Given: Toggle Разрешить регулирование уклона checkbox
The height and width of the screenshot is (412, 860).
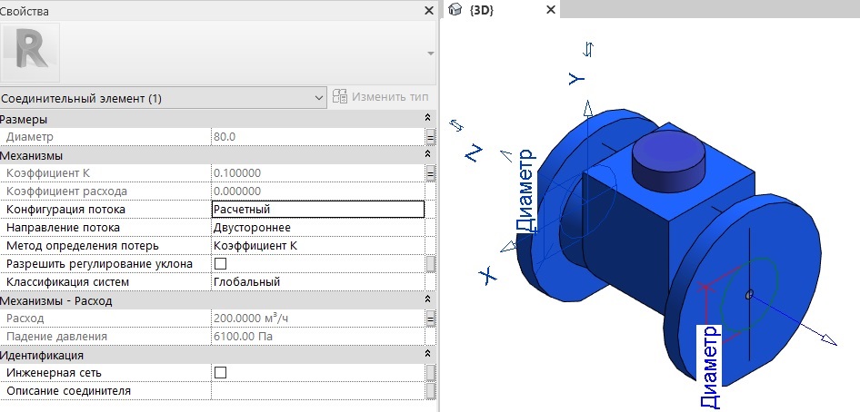Looking at the screenshot, I should [220, 264].
